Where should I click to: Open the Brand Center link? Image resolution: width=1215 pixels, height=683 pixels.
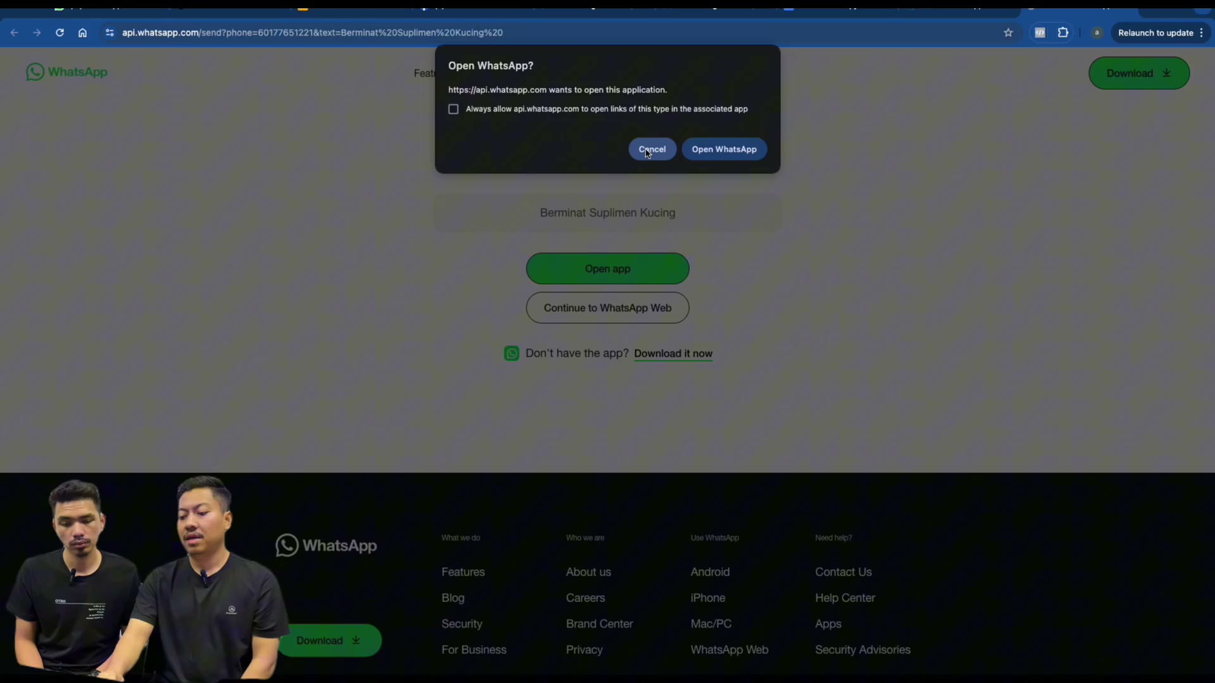click(x=599, y=624)
